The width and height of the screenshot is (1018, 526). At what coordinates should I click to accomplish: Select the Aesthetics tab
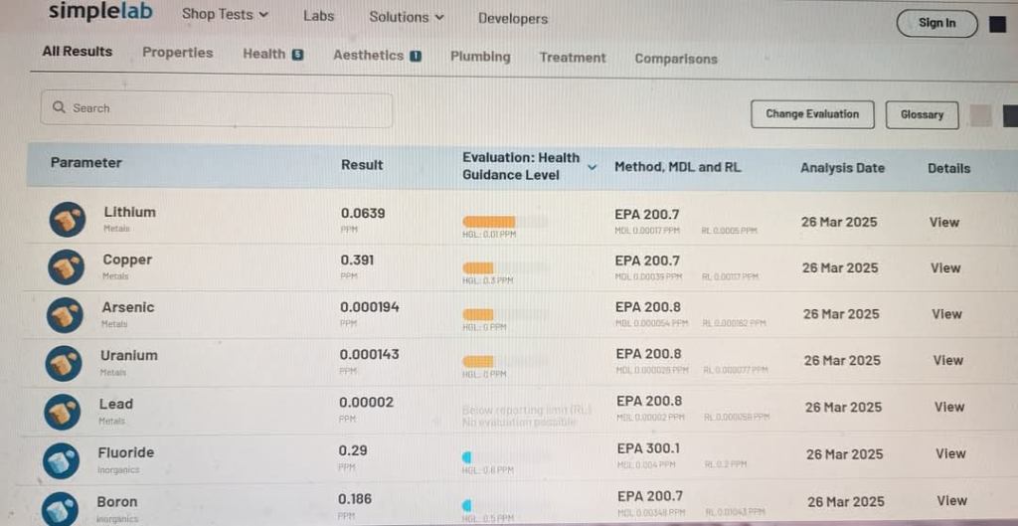[377, 56]
